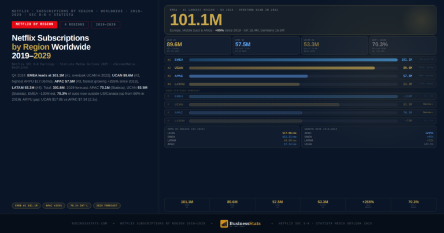The image size is (444, 233).
Task: Select the APAC #3 57.5M card
Action: coord(266,45)
